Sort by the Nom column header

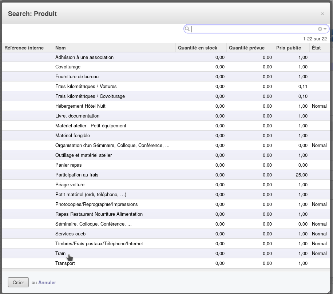click(114, 48)
